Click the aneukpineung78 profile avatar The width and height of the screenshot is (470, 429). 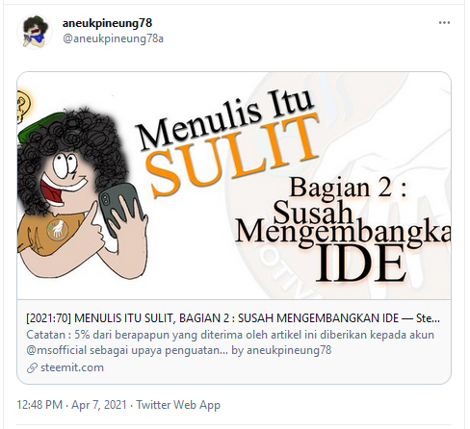coord(35,32)
